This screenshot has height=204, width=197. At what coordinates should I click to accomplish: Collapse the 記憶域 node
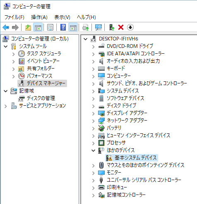6,91
